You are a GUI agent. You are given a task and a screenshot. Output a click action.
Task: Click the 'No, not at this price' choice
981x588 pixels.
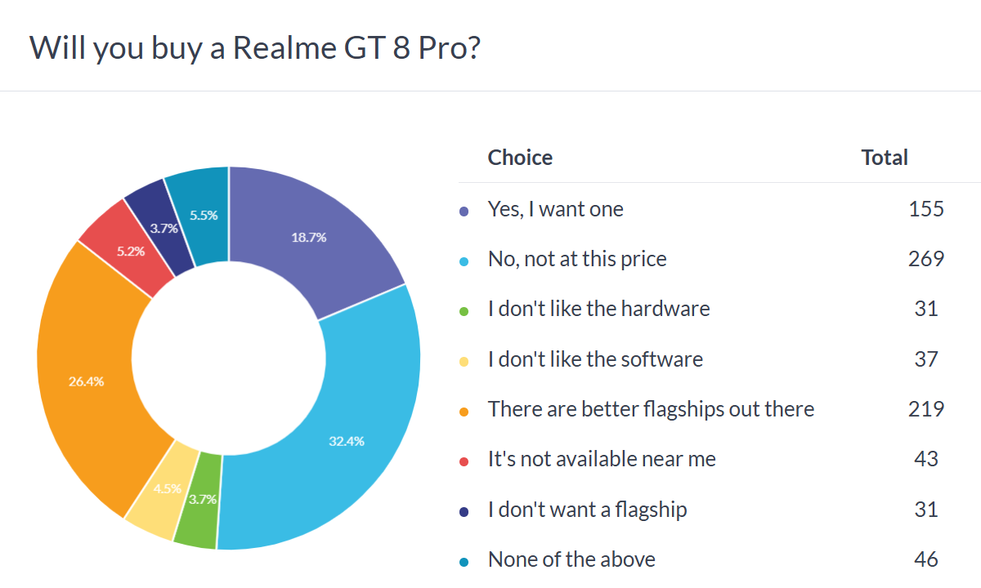coord(577,260)
